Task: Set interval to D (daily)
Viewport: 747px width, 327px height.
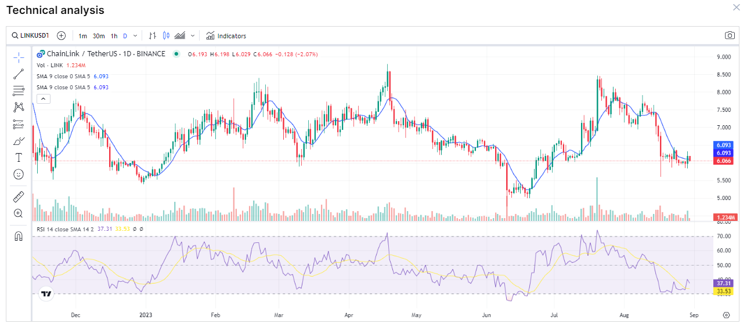Action: pos(125,36)
